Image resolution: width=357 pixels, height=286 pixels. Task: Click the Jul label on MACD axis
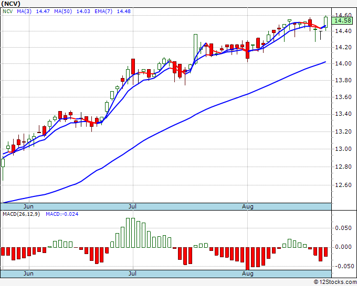coord(132,273)
